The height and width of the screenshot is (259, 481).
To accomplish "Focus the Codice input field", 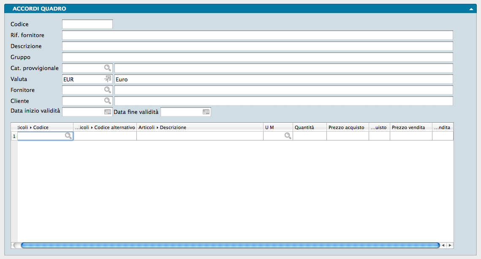I will [87, 24].
